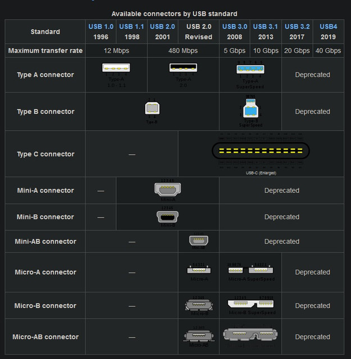351x359 pixels.
Task: Click the 'Micro-A connector' row header
Action: [x=45, y=272]
